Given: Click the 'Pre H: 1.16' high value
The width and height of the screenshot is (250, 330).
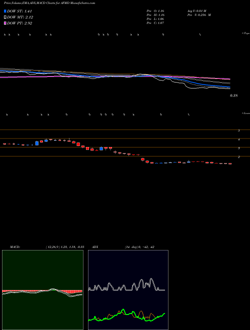Looking at the screenshot, I should [155, 15].
